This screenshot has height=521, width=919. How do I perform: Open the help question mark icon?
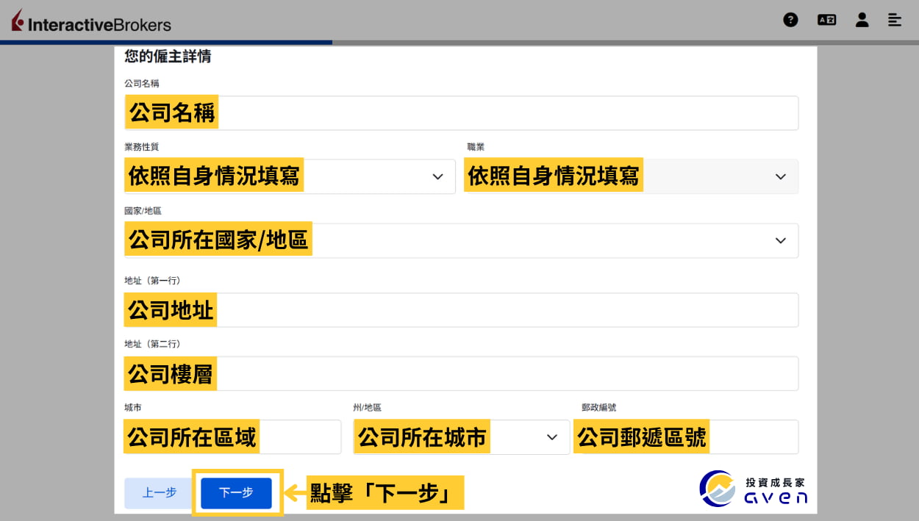click(x=790, y=20)
